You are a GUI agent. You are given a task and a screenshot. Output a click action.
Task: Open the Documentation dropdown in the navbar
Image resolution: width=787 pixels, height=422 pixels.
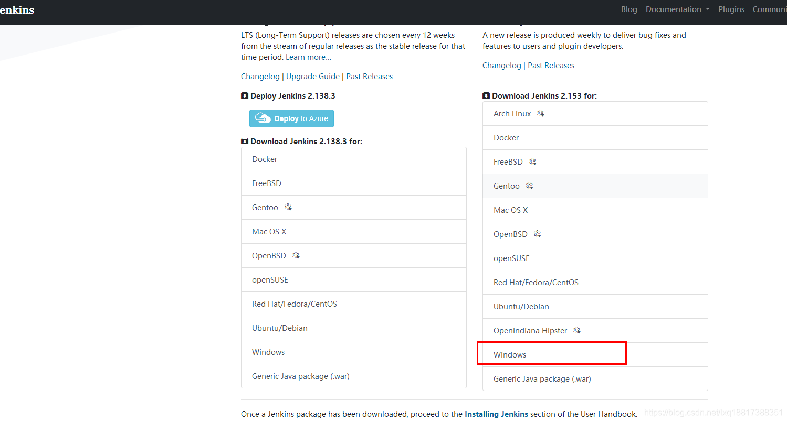point(677,9)
